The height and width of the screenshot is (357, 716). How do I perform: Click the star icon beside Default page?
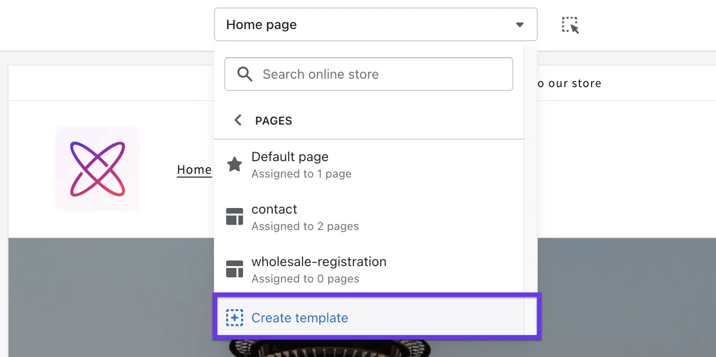click(x=235, y=164)
